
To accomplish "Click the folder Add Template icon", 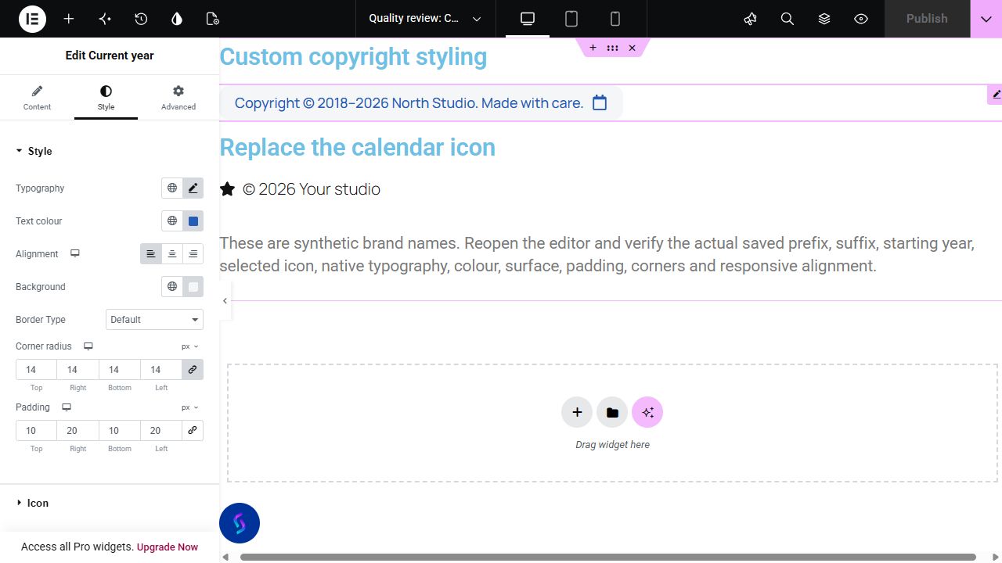I will [612, 413].
